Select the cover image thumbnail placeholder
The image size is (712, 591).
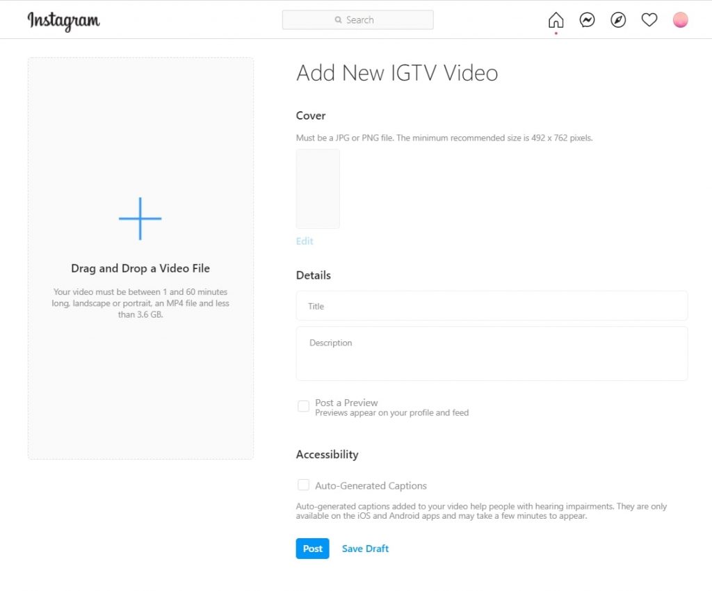tap(318, 189)
